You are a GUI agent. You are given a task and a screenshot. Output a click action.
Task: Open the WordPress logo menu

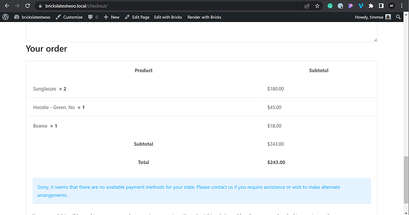(x=5, y=17)
